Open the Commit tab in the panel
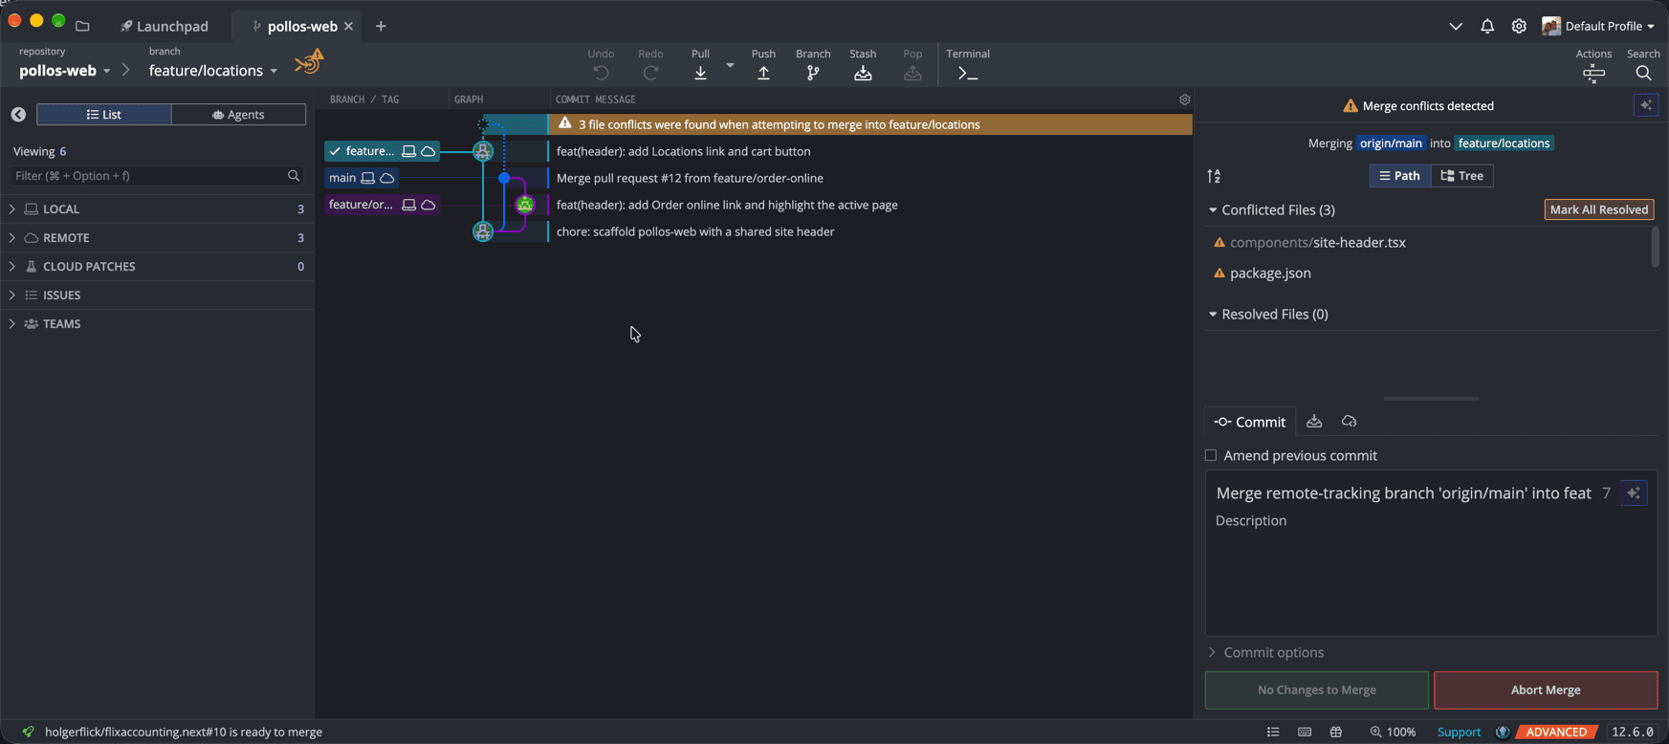 pos(1250,422)
